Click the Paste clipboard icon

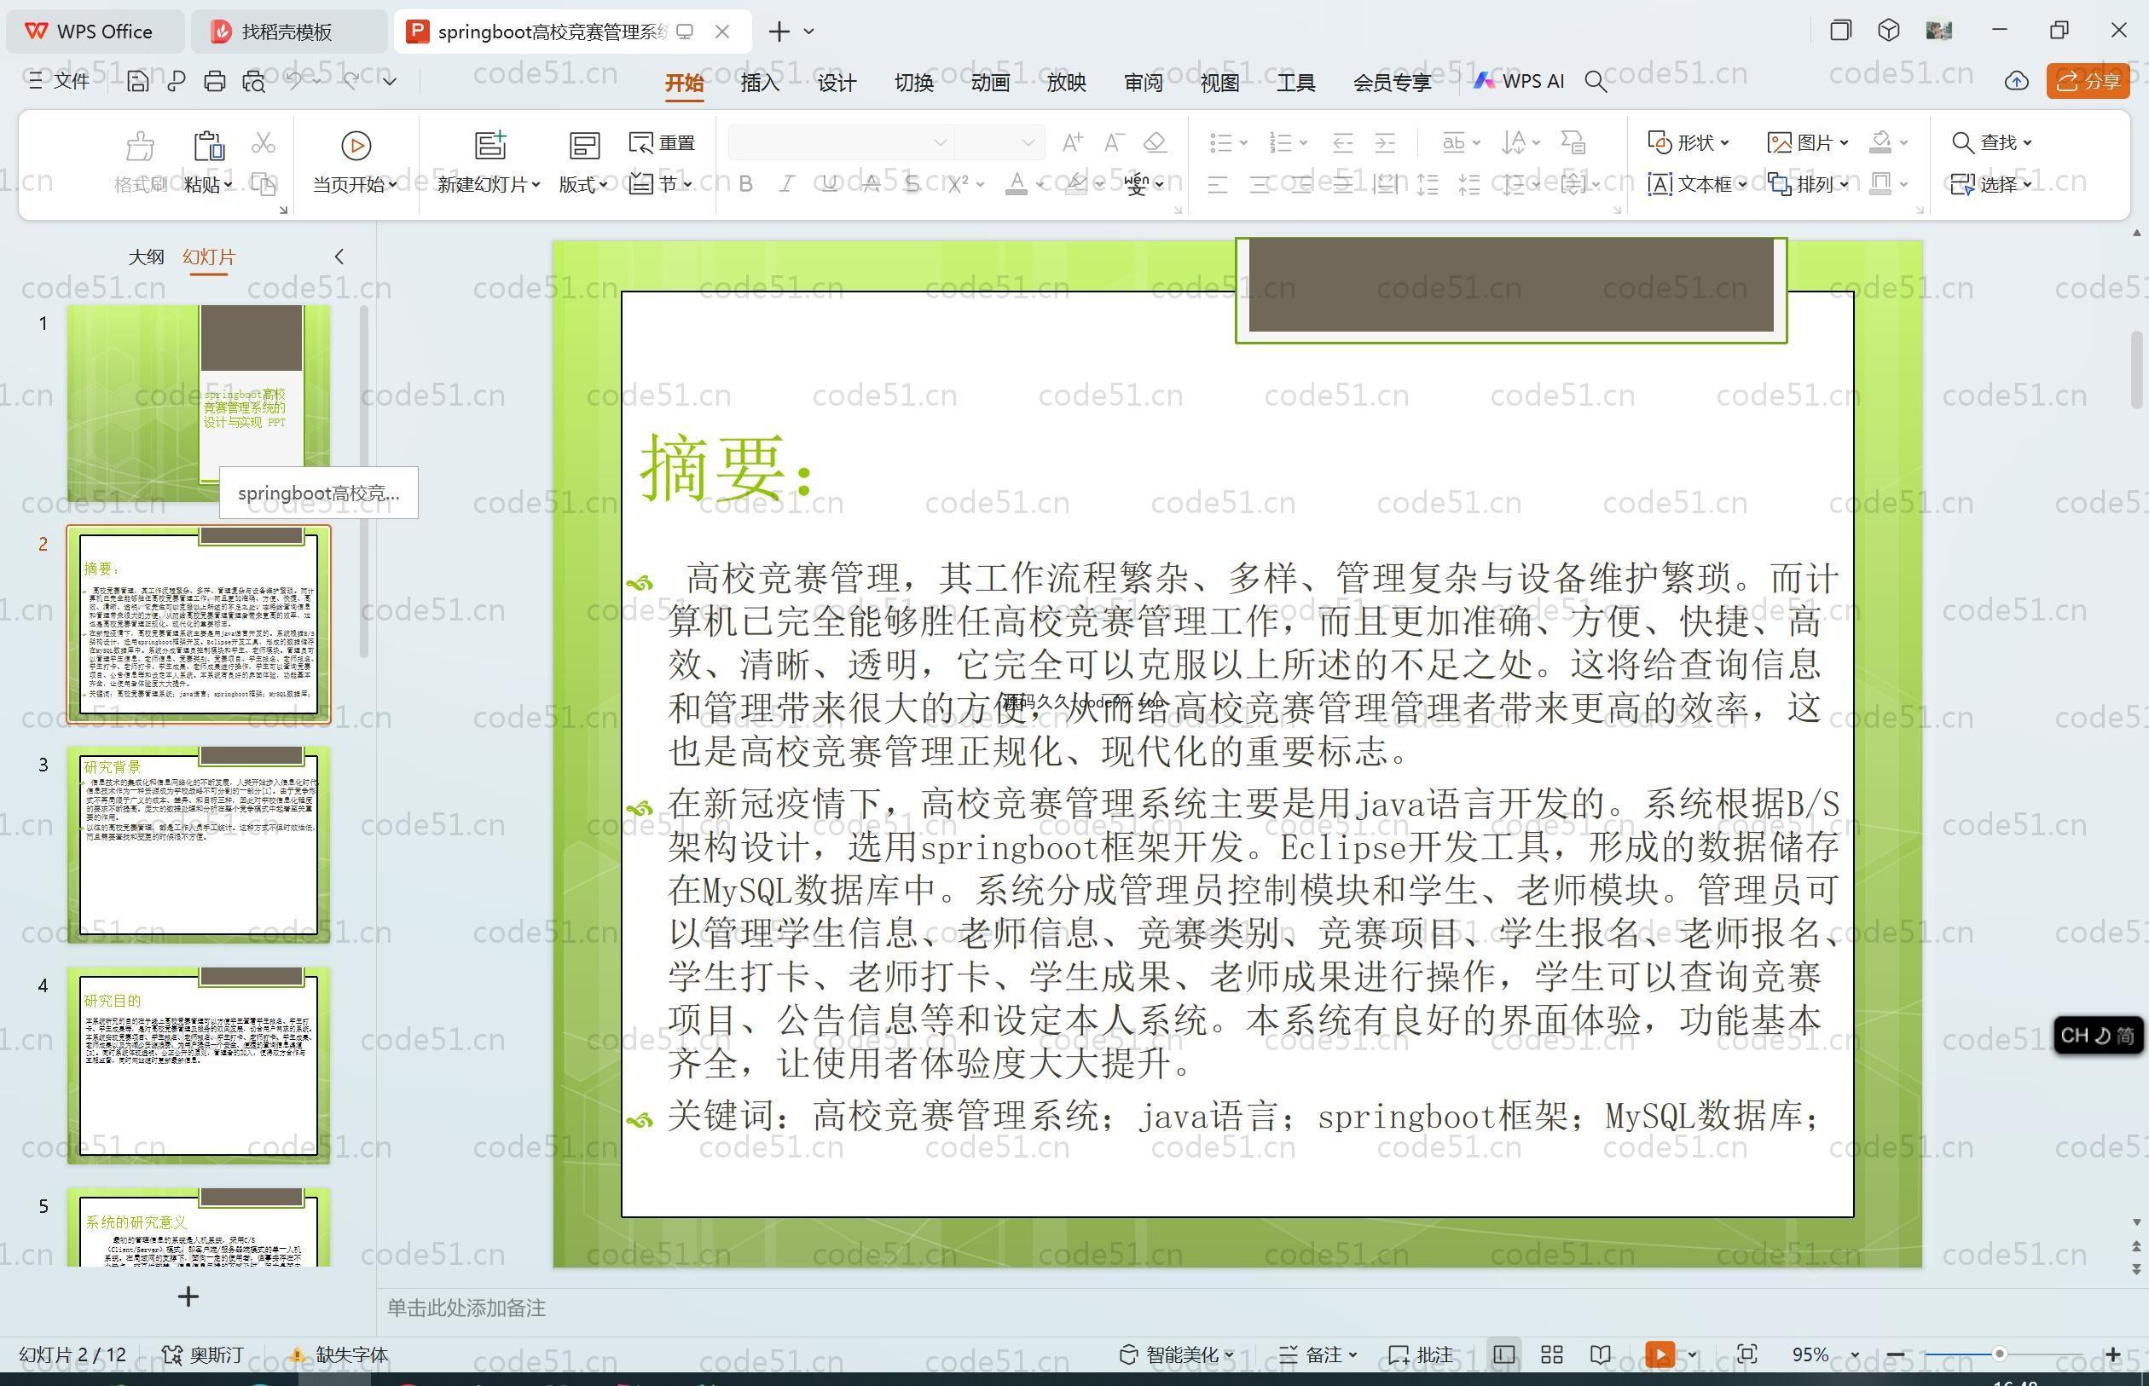pos(208,145)
